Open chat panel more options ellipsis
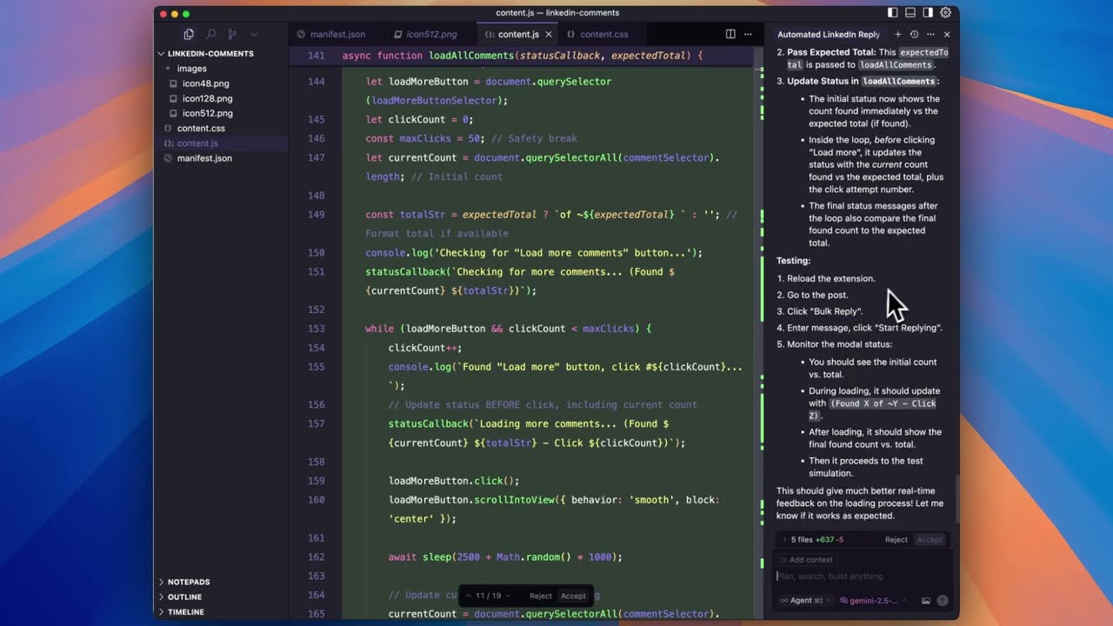Viewport: 1113px width, 626px height. point(930,35)
